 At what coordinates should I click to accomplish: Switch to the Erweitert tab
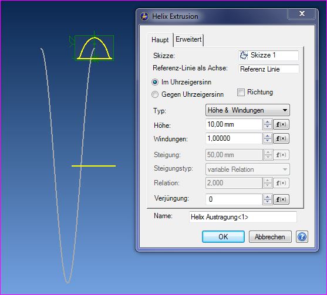pyautogui.click(x=188, y=39)
